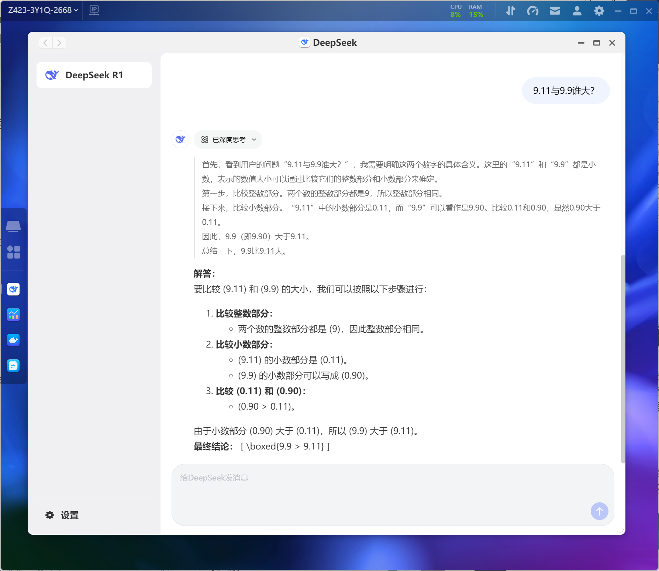Click the DeepSeek logo in the title bar
The width and height of the screenshot is (659, 571).
point(304,42)
